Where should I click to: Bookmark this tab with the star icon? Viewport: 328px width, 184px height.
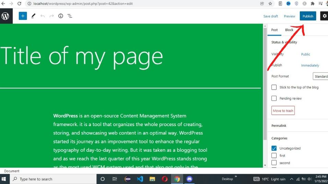pyautogui.click(x=270, y=3)
